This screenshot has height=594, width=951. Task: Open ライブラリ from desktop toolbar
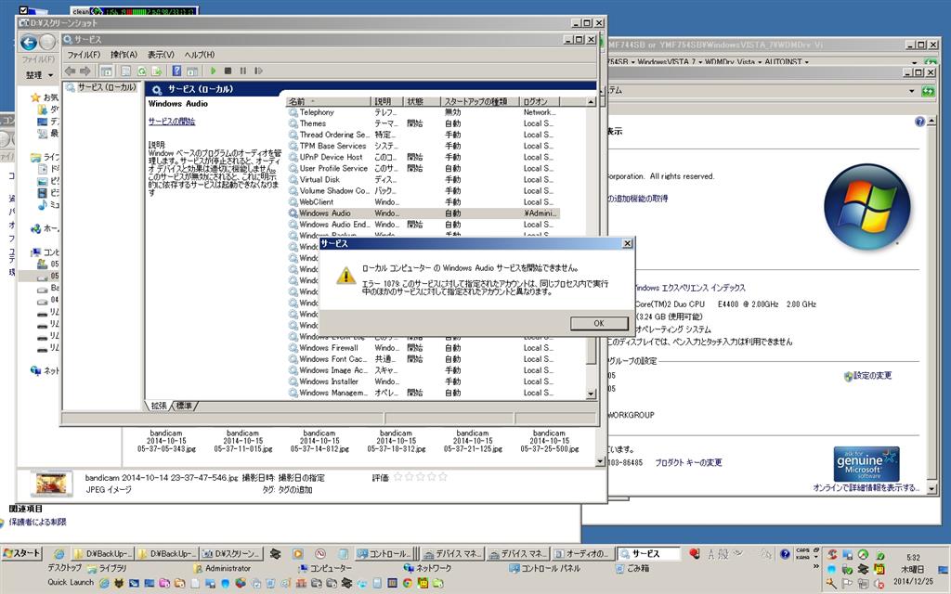[108, 569]
